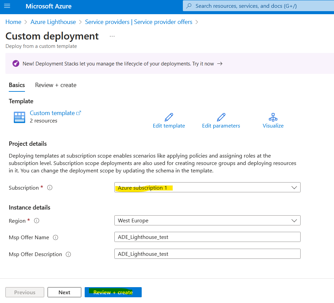Click the 'Template' section heading

21,101
